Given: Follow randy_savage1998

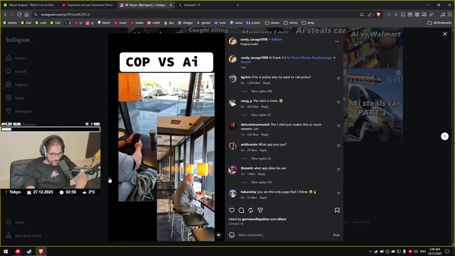Looking at the screenshot, I should [276, 39].
